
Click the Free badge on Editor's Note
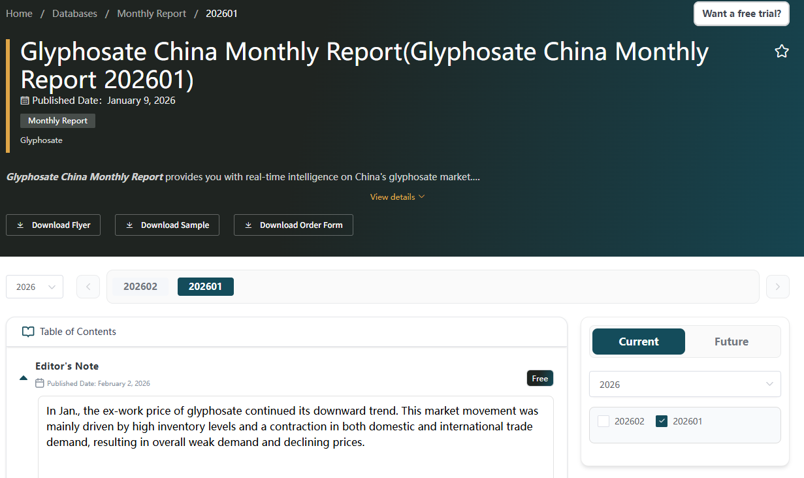[x=539, y=378]
